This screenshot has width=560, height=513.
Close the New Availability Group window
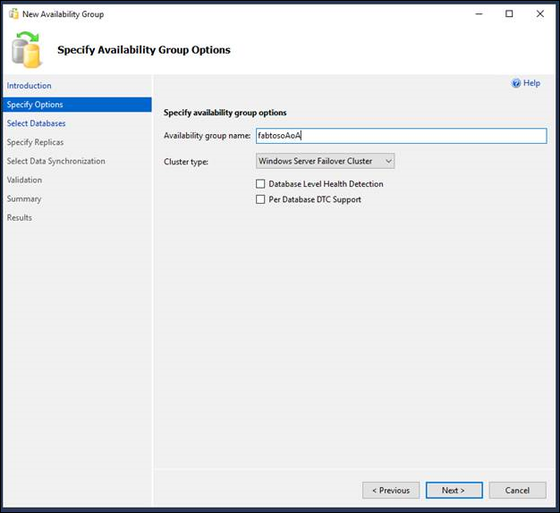540,14
